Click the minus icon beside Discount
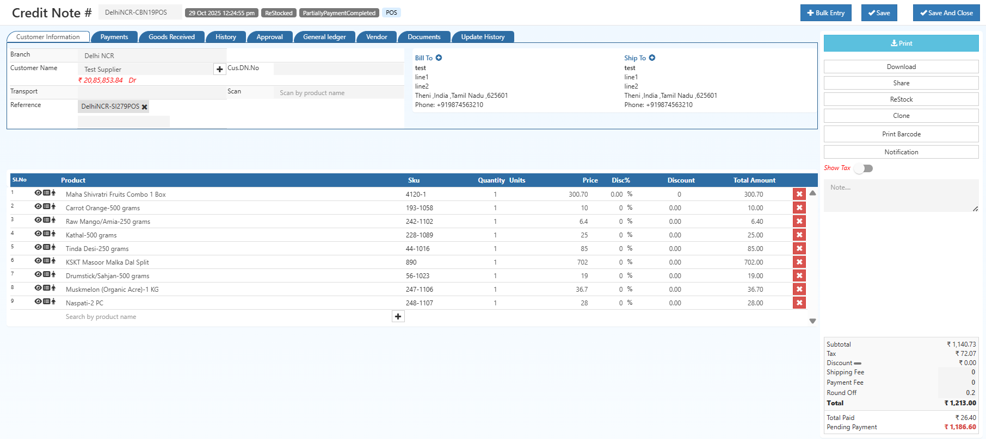Image resolution: width=986 pixels, height=439 pixels. pyautogui.click(x=858, y=363)
